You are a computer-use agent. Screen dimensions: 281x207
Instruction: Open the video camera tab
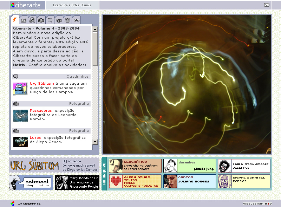(x=59, y=20)
